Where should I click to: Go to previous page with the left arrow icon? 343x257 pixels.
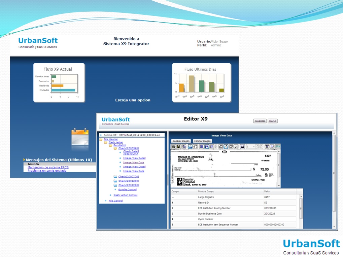pyautogui.click(x=258, y=147)
